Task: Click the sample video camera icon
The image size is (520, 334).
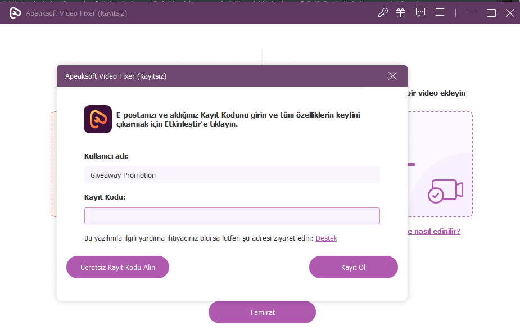Action: click(445, 191)
